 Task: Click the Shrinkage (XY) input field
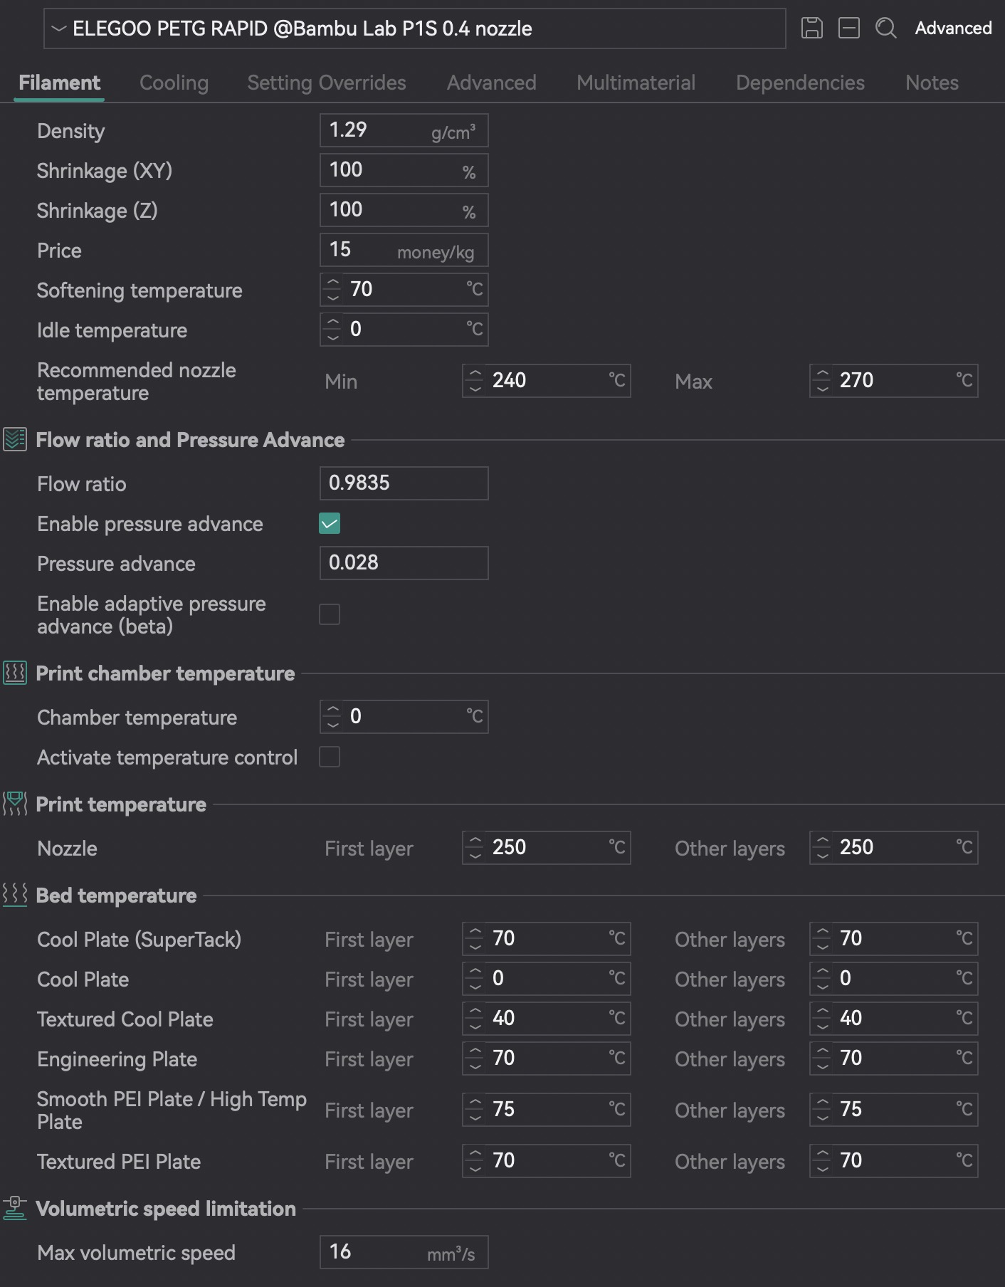(x=404, y=170)
